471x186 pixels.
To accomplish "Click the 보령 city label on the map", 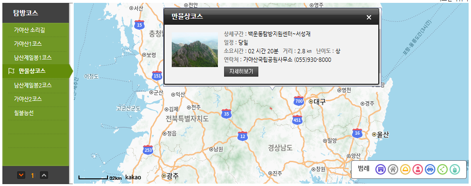I will [x=151, y=55].
